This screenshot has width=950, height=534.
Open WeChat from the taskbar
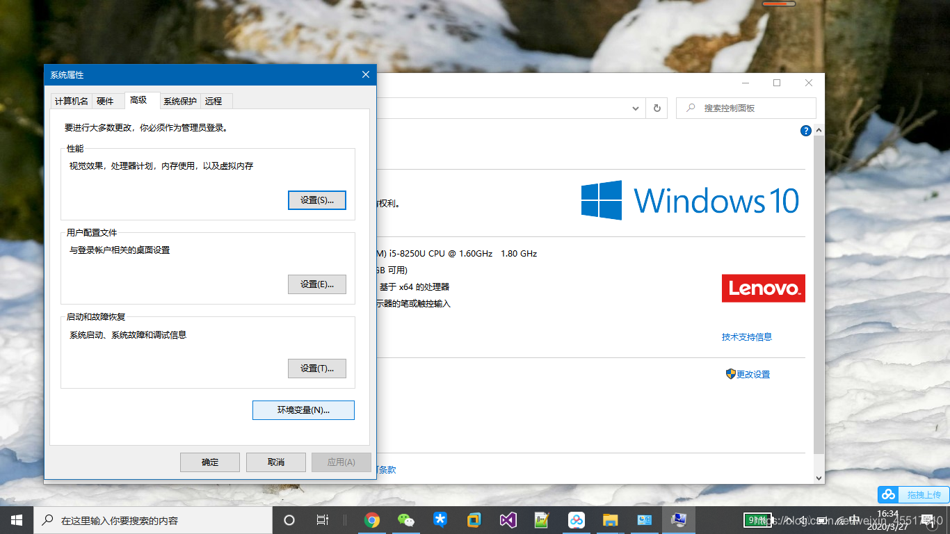tap(405, 520)
